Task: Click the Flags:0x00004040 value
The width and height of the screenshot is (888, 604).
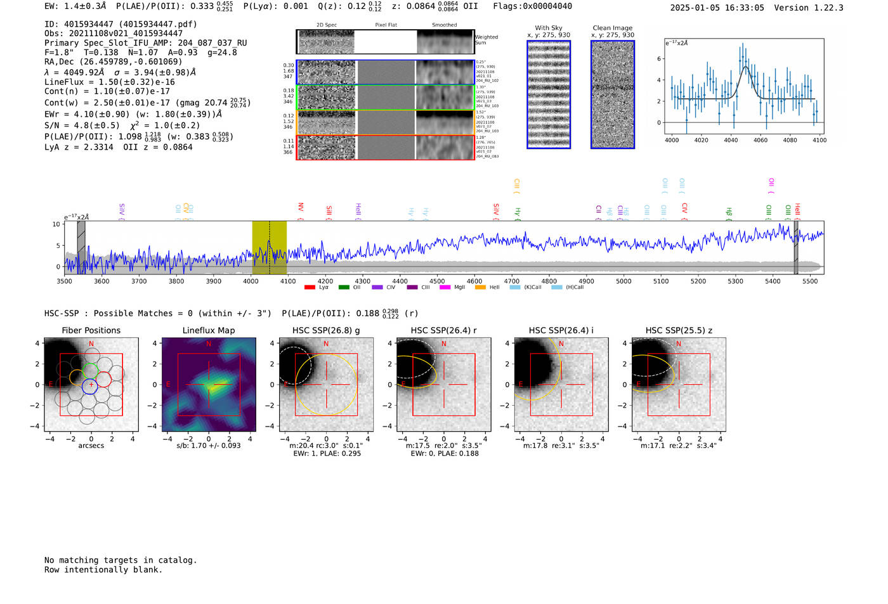Action: pyautogui.click(x=532, y=6)
